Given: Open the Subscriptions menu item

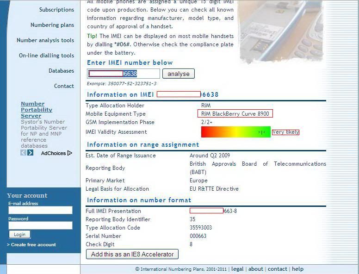Looking at the screenshot, I should pos(56,10).
